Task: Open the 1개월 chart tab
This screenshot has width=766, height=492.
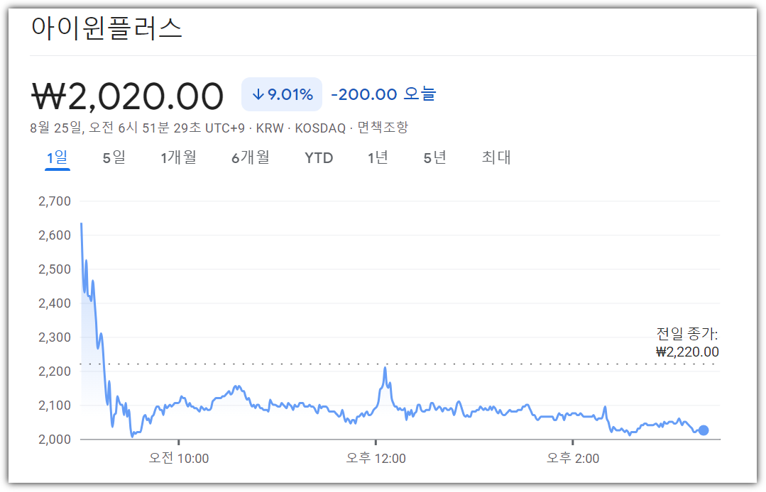Action: (x=178, y=157)
